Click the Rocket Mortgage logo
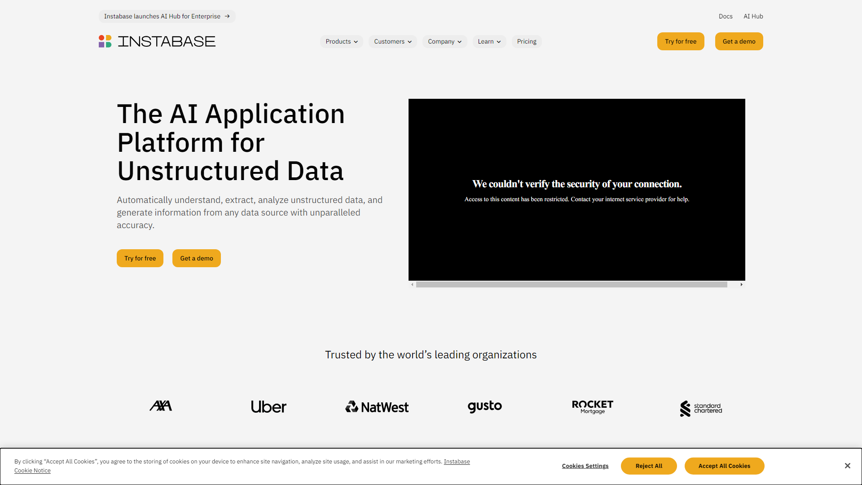The width and height of the screenshot is (862, 485). click(x=593, y=407)
